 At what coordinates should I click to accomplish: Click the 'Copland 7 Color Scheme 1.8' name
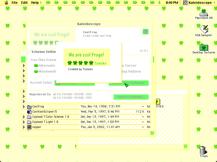pos(51,117)
